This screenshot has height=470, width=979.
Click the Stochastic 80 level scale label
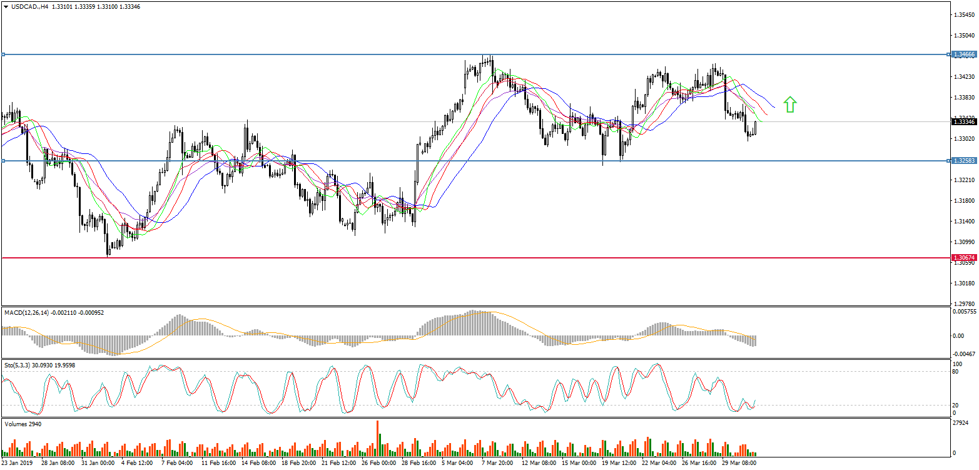point(955,372)
